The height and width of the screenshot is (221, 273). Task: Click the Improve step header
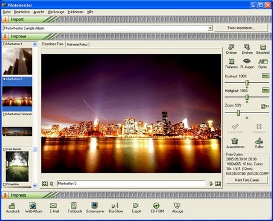(x=18, y=36)
